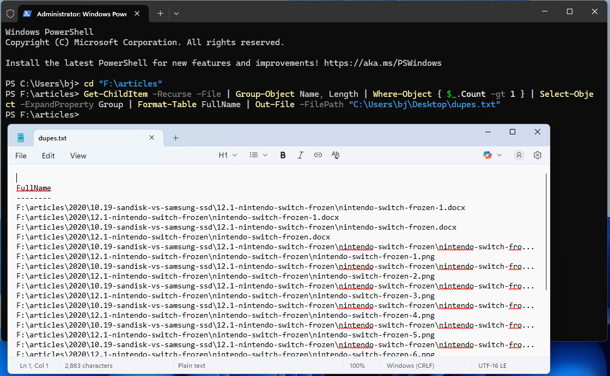Insert a hyperlink using the link icon
This screenshot has width=610, height=376.
coord(318,155)
